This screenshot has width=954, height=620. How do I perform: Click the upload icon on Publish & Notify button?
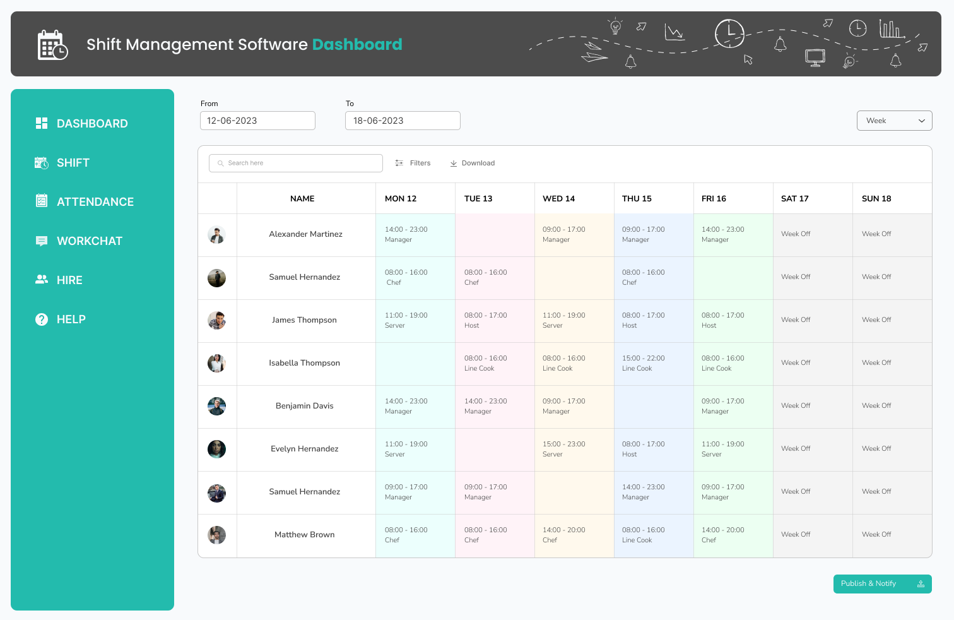coord(921,583)
